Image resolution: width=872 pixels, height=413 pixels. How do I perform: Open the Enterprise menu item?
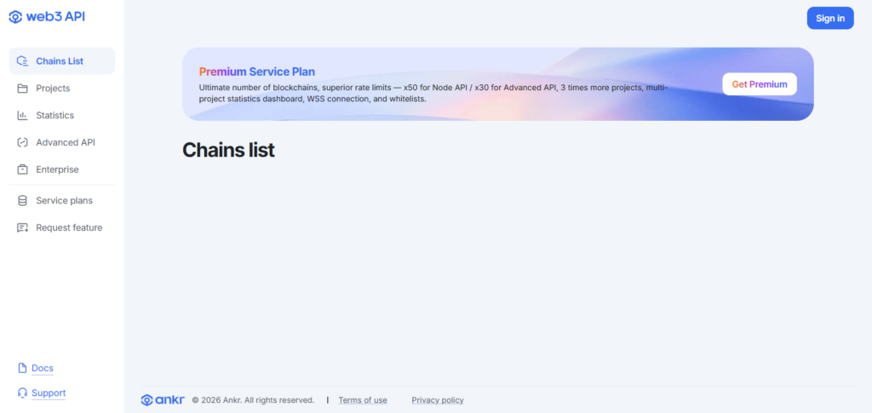coord(57,169)
